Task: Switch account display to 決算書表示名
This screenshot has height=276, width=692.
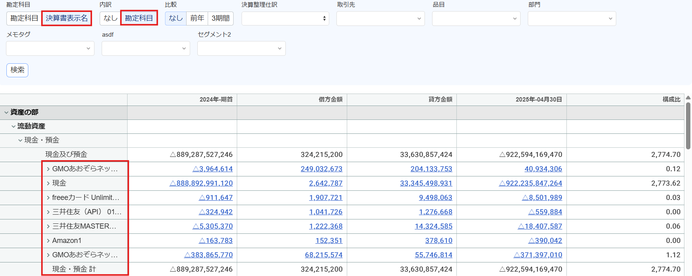Action: coord(67,18)
